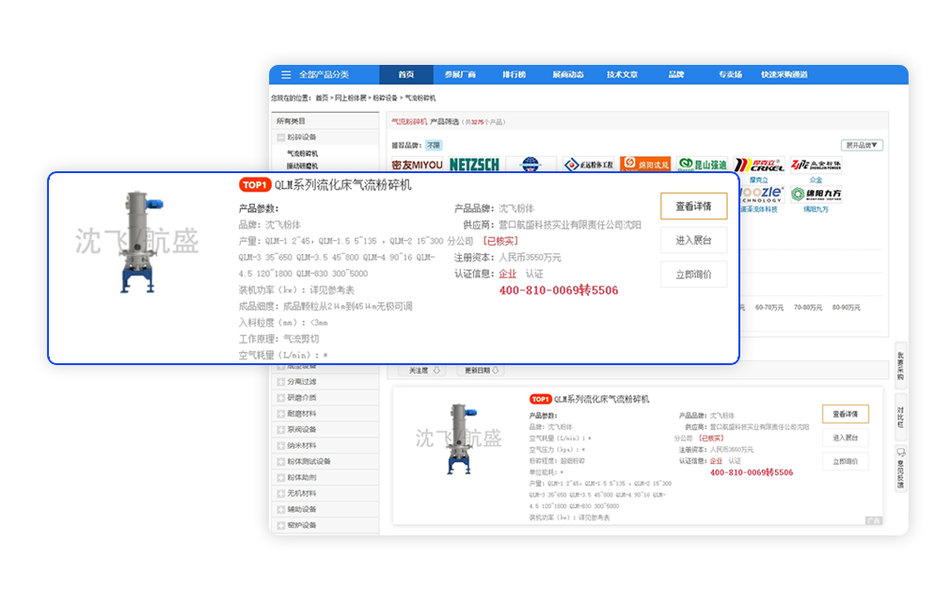
Task: Choose the 正远粉体工程 brand logo
Action: coord(588,164)
